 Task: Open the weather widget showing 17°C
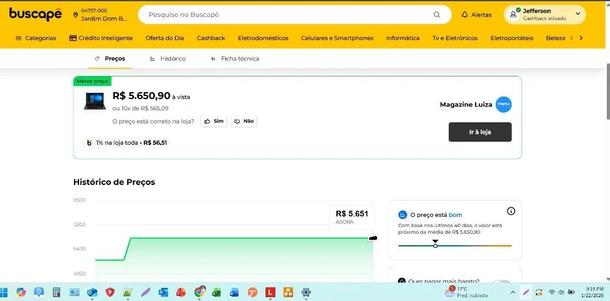(x=466, y=292)
